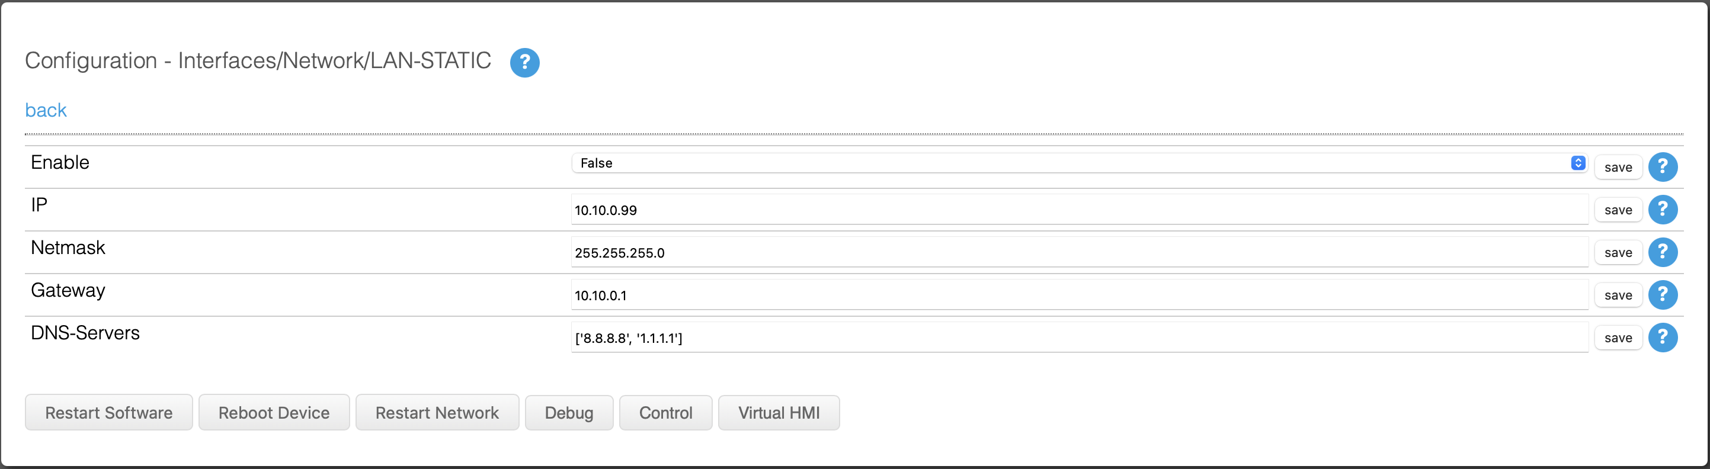This screenshot has width=1710, height=469.
Task: Go back via the back link
Action: click(x=46, y=110)
